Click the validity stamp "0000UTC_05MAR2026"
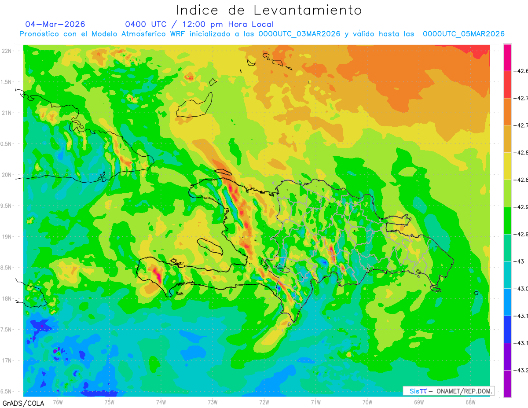 click(x=463, y=34)
